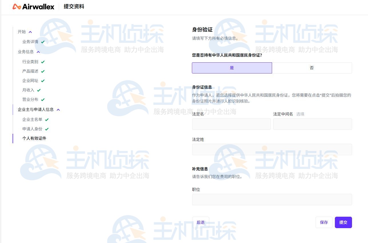Collapse the 业务信息 section
The width and height of the screenshot is (368, 243).
coord(38,52)
